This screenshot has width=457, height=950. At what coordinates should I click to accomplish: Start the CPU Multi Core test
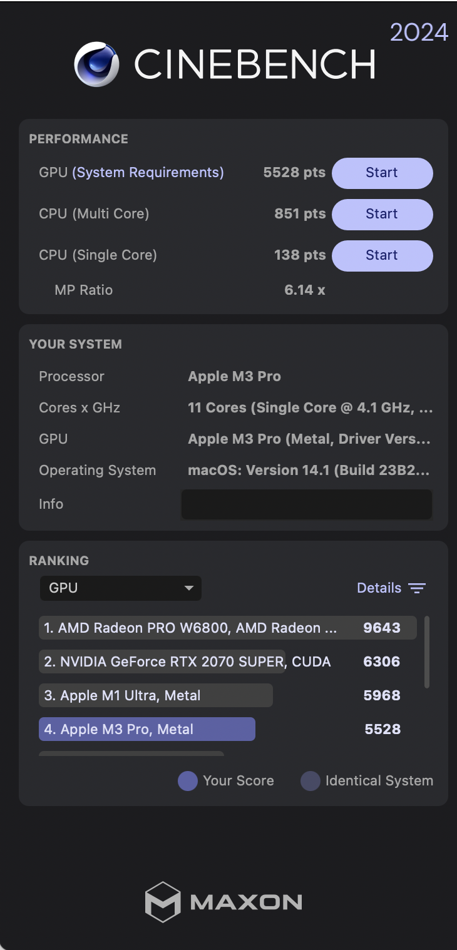(x=382, y=214)
